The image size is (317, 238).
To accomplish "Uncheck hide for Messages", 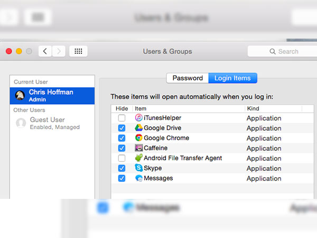I will [x=122, y=178].
